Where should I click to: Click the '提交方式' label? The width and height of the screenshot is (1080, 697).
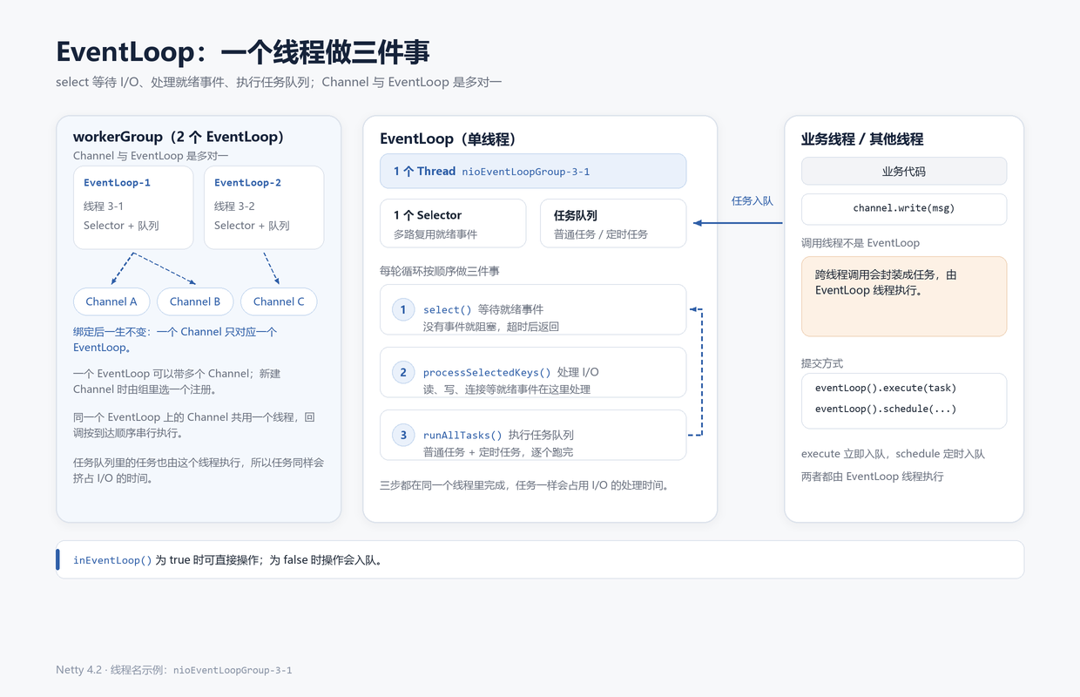click(x=822, y=363)
